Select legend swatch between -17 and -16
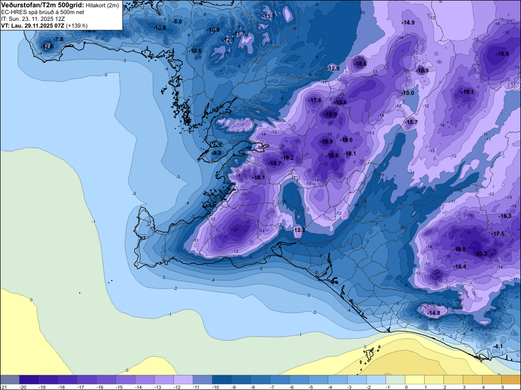The height and width of the screenshot is (390, 521). [86, 380]
